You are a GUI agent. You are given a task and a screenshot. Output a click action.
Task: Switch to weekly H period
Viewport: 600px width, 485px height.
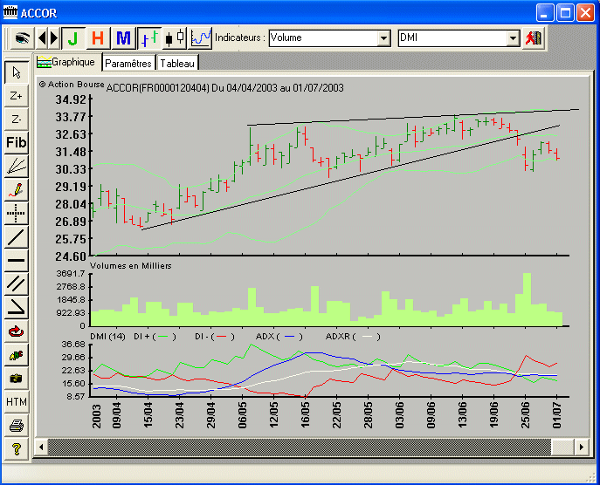coord(99,38)
